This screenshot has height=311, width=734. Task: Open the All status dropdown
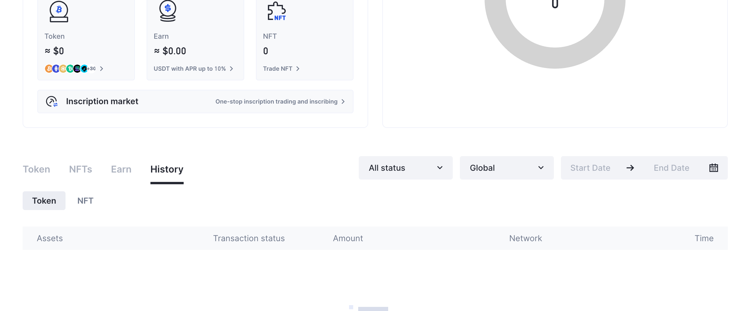click(x=405, y=168)
